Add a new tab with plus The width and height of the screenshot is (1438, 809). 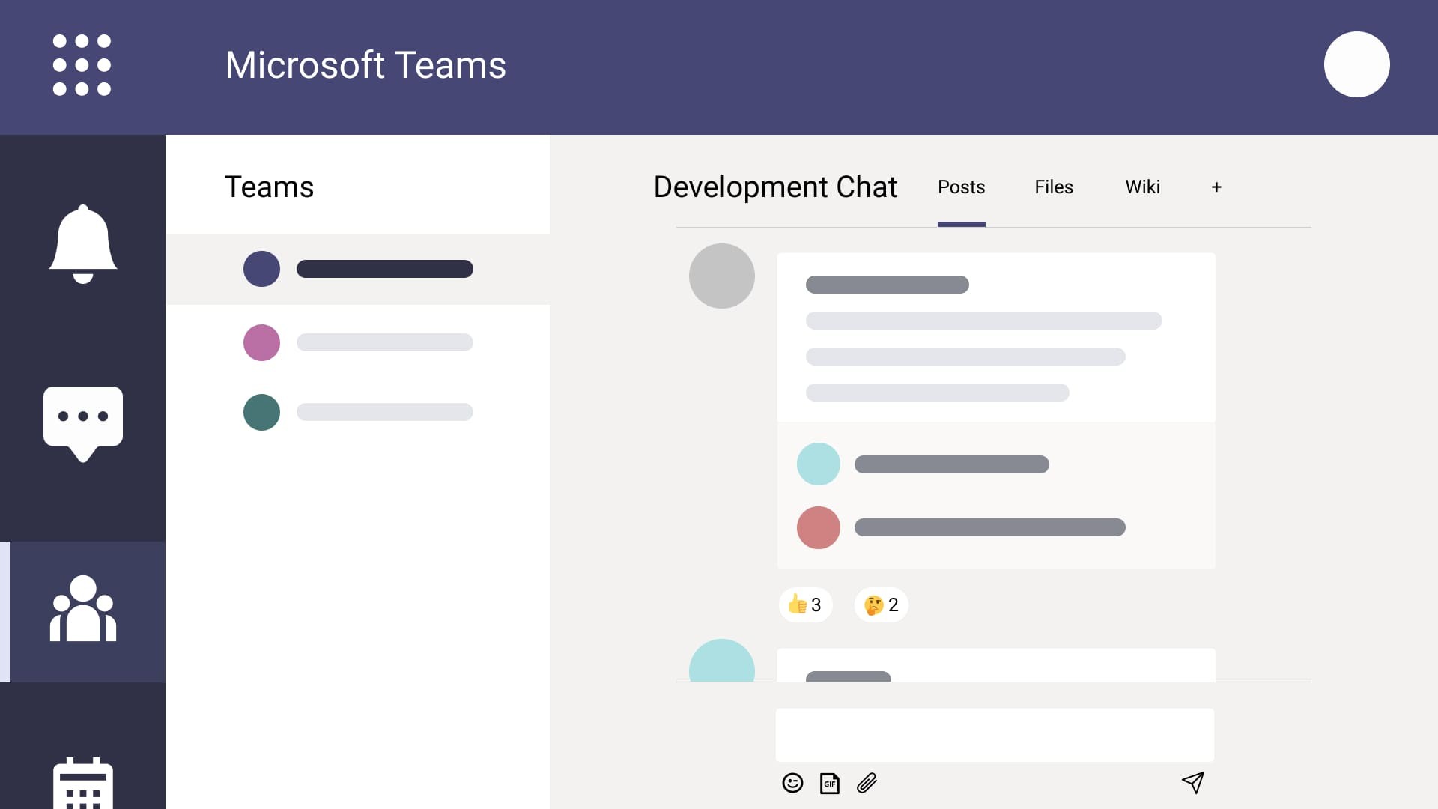1216,187
